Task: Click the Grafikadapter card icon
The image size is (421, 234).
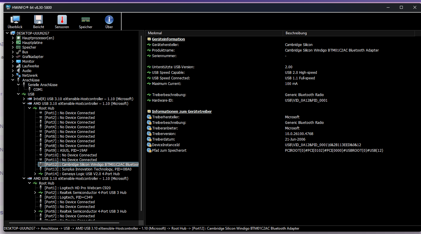Action: pyautogui.click(x=18, y=57)
